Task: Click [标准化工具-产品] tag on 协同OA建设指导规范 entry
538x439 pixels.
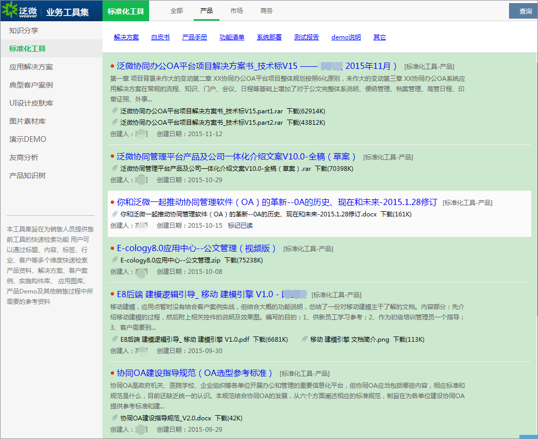Action: pos(304,373)
